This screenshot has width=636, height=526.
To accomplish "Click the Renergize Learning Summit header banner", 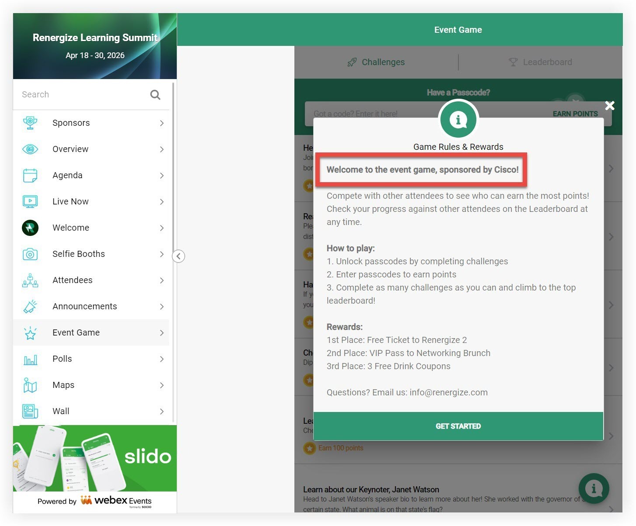I will tap(95, 46).
